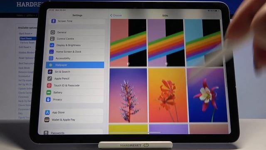
Task: Select the solid purple wallpaper thumbnail
Action: (169, 129)
